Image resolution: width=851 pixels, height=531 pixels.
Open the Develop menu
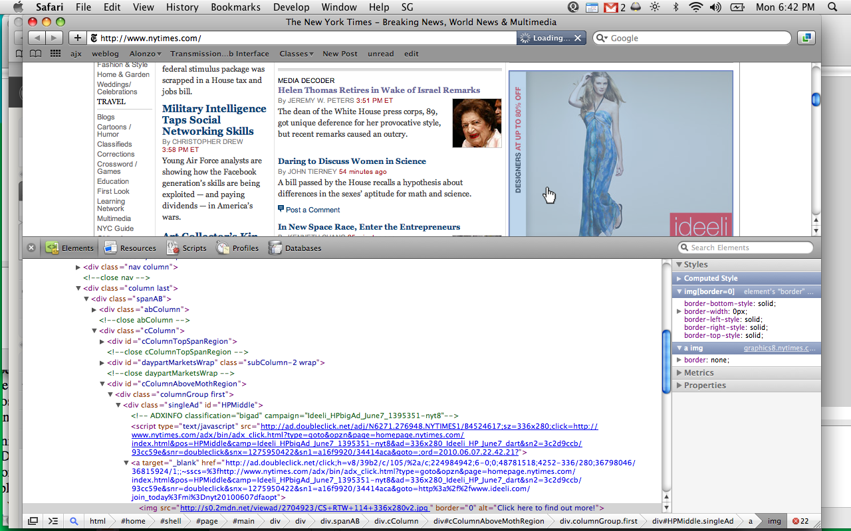(x=291, y=7)
